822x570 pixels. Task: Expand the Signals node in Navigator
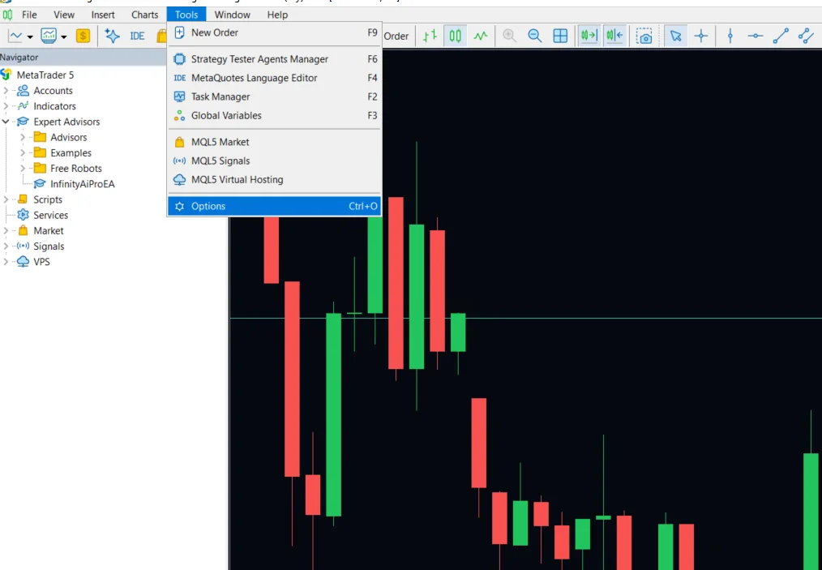pyautogui.click(x=6, y=246)
